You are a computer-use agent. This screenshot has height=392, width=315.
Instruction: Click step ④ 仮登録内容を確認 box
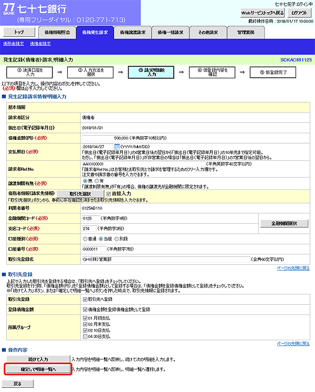[x=212, y=72]
